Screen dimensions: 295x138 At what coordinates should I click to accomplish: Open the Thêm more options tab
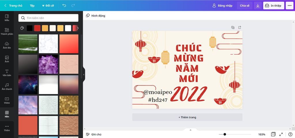click(7, 128)
